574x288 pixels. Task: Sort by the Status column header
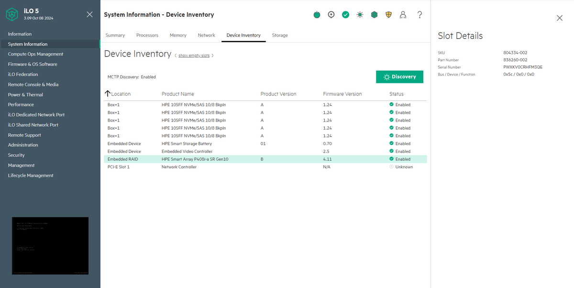pyautogui.click(x=397, y=94)
